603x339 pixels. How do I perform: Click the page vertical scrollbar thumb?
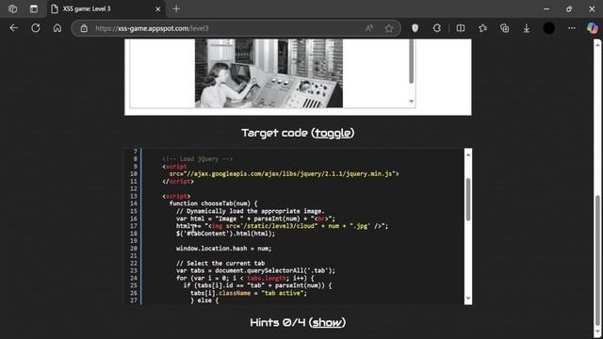click(x=597, y=261)
